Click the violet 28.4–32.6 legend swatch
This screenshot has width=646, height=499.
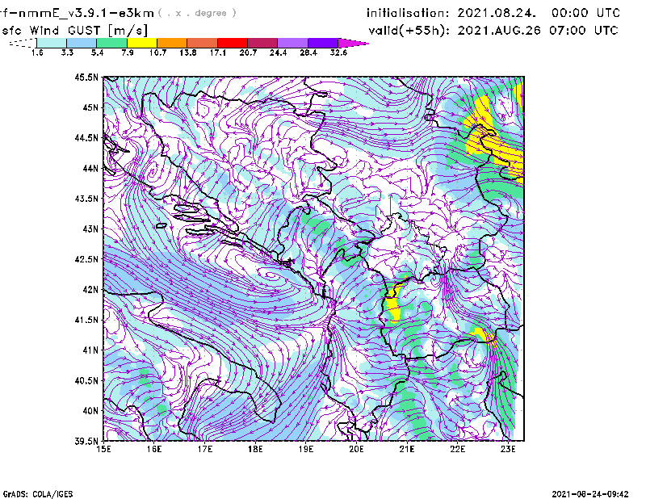(323, 43)
